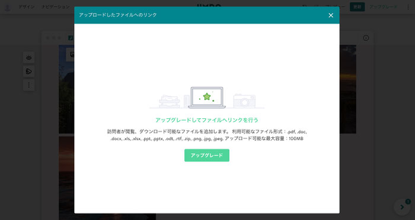415x220 pixels.
Task: Toggle the eye visibility icon in sidebar
Action: [29, 57]
